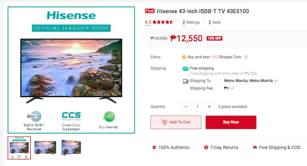307x166 pixels.
Task: Click the free shipping truck icon
Action: pyautogui.click(x=185, y=69)
